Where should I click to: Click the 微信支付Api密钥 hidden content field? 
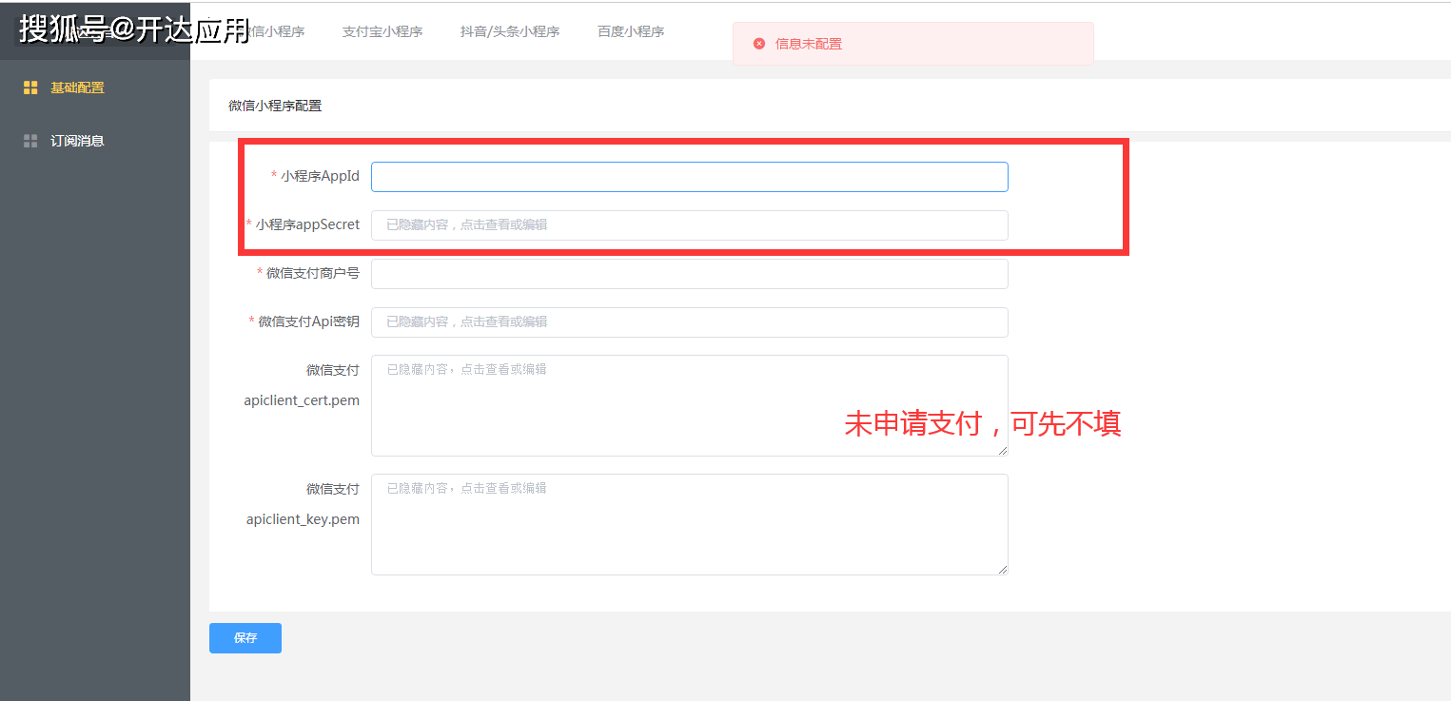click(x=689, y=322)
